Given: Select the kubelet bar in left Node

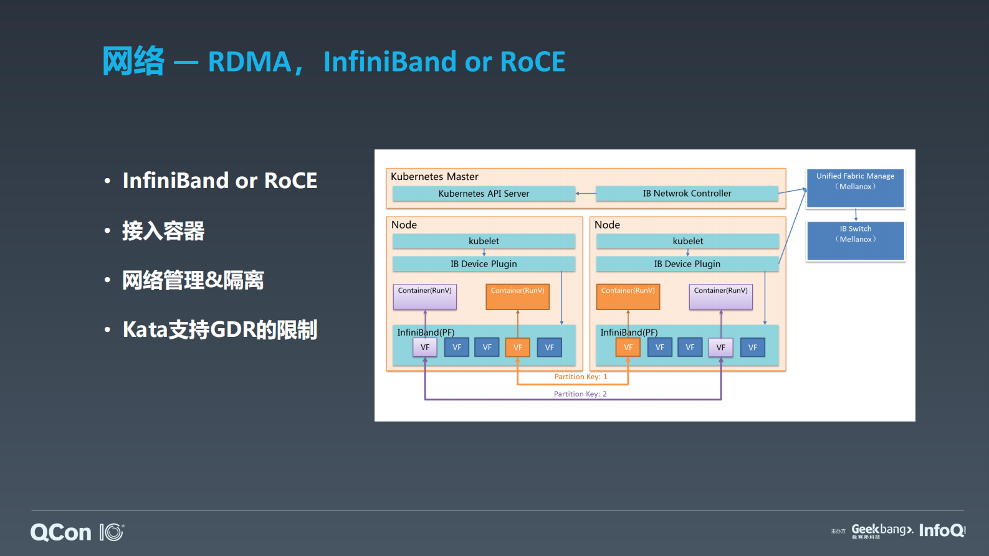Looking at the screenshot, I should [484, 241].
